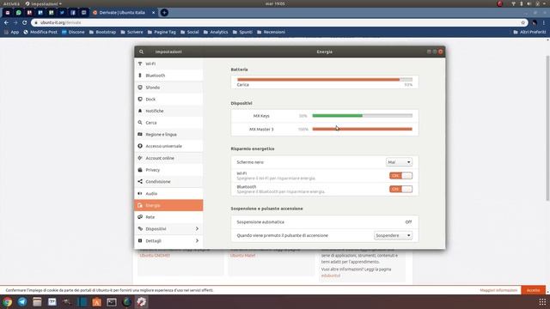This screenshot has height=309, width=550.
Task: Open the Attività overview in top bar
Action: click(x=11, y=3)
